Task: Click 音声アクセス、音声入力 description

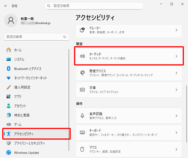Action: point(103,118)
